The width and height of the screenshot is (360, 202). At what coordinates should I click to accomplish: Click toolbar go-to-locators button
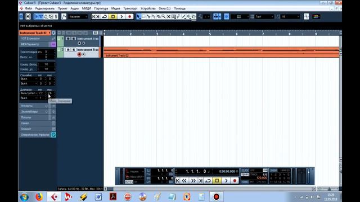click(96, 16)
